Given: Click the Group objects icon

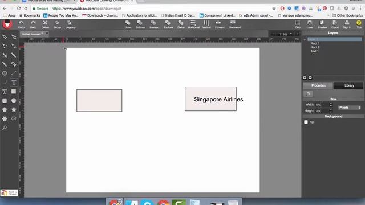Looking at the screenshot, I should coord(57,24).
